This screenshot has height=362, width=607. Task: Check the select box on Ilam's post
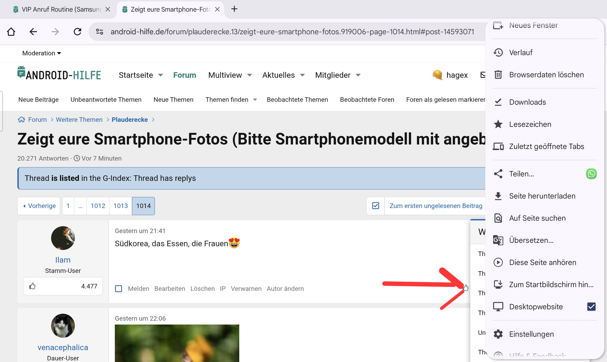pos(119,289)
